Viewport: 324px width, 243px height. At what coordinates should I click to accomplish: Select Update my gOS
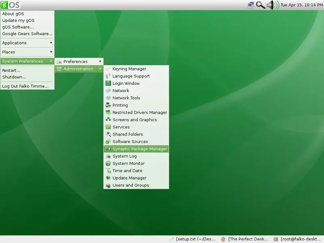pyautogui.click(x=27, y=20)
